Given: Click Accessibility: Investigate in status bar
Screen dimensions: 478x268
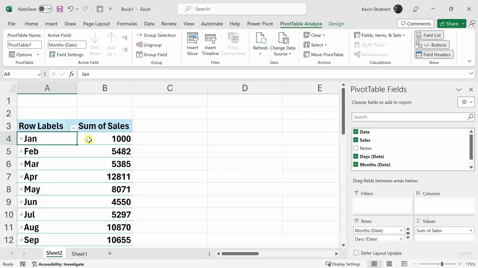Looking at the screenshot, I should coord(58,264).
